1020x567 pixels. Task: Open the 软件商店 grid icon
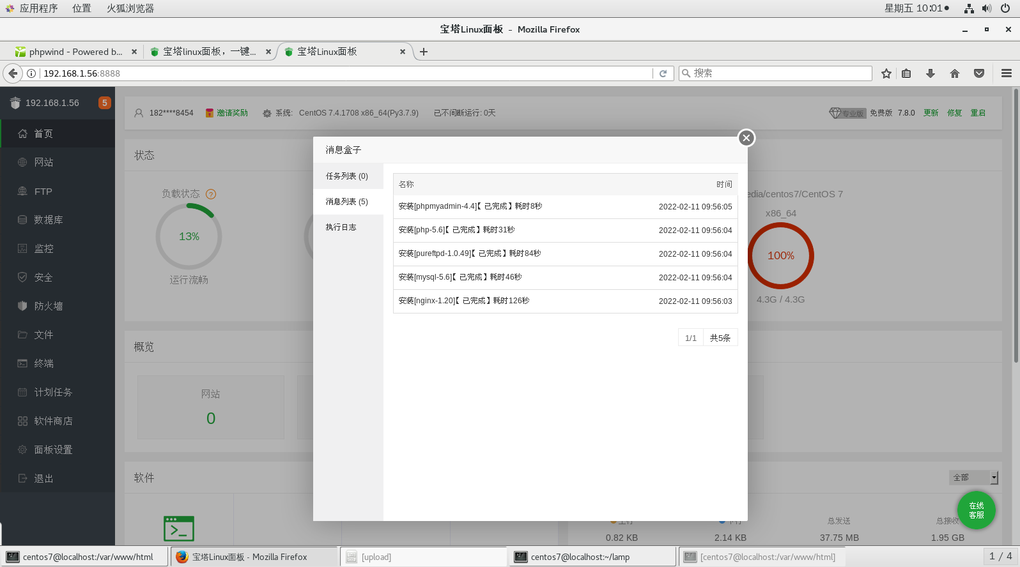tap(22, 421)
